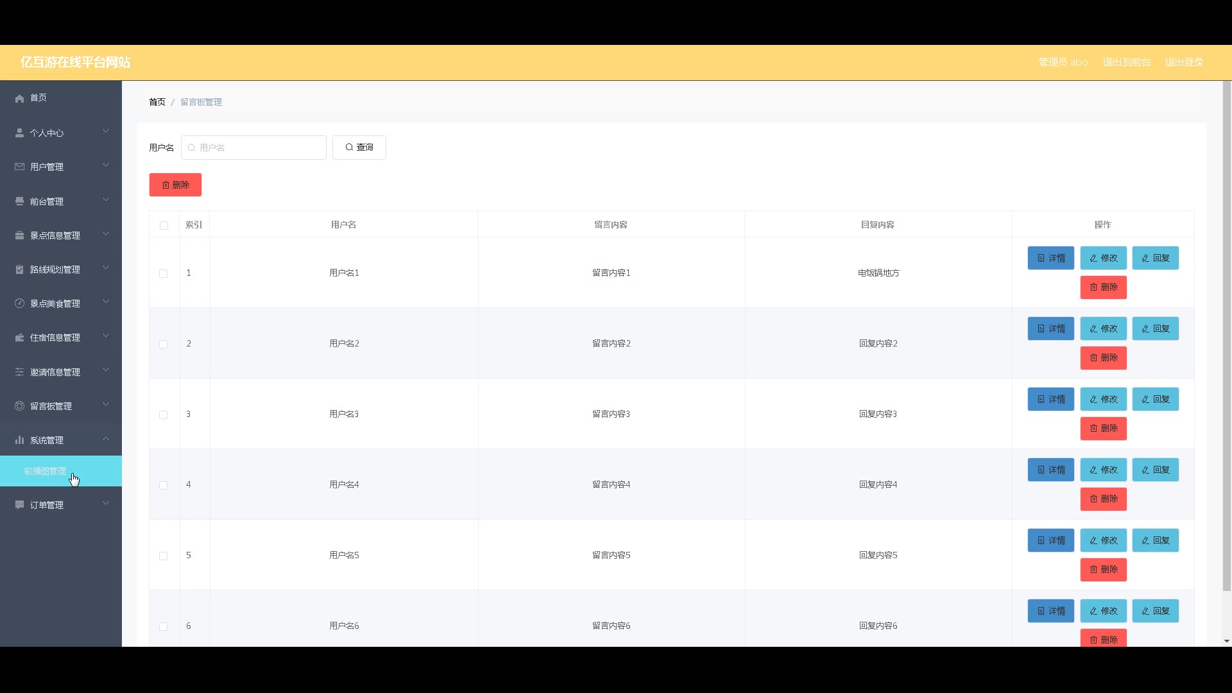Select checkbox for row 用户名1
The image size is (1232, 693).
[164, 273]
